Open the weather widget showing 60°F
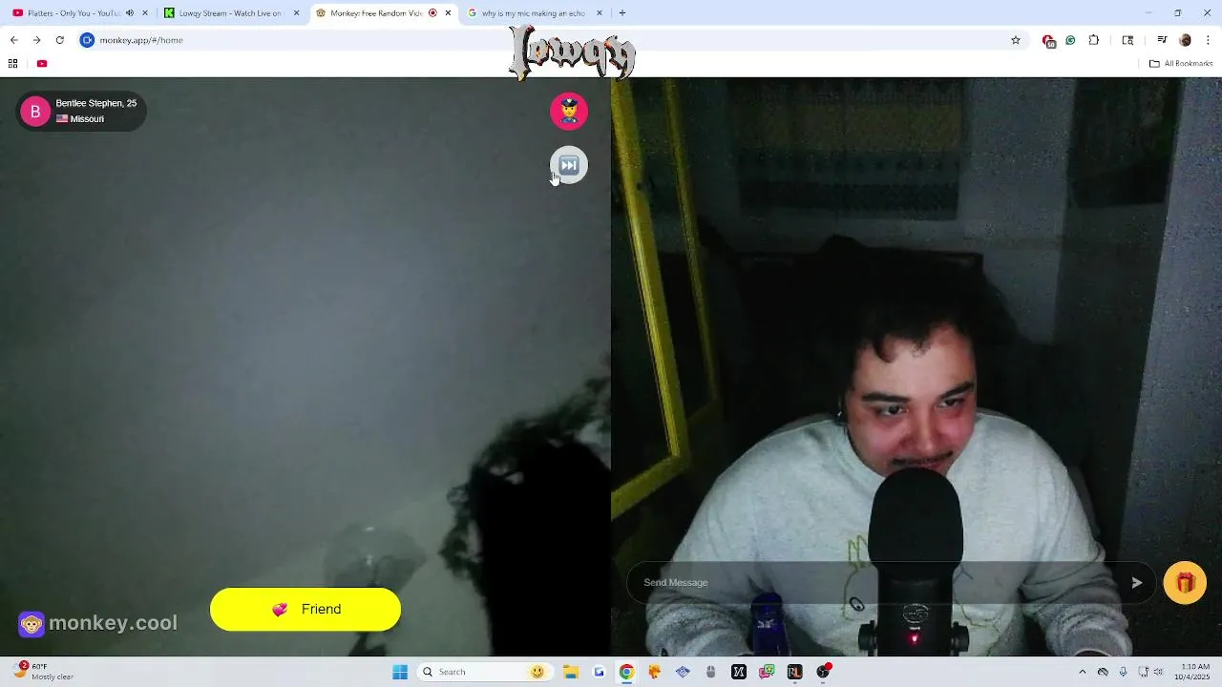1222x687 pixels. pos(44,672)
